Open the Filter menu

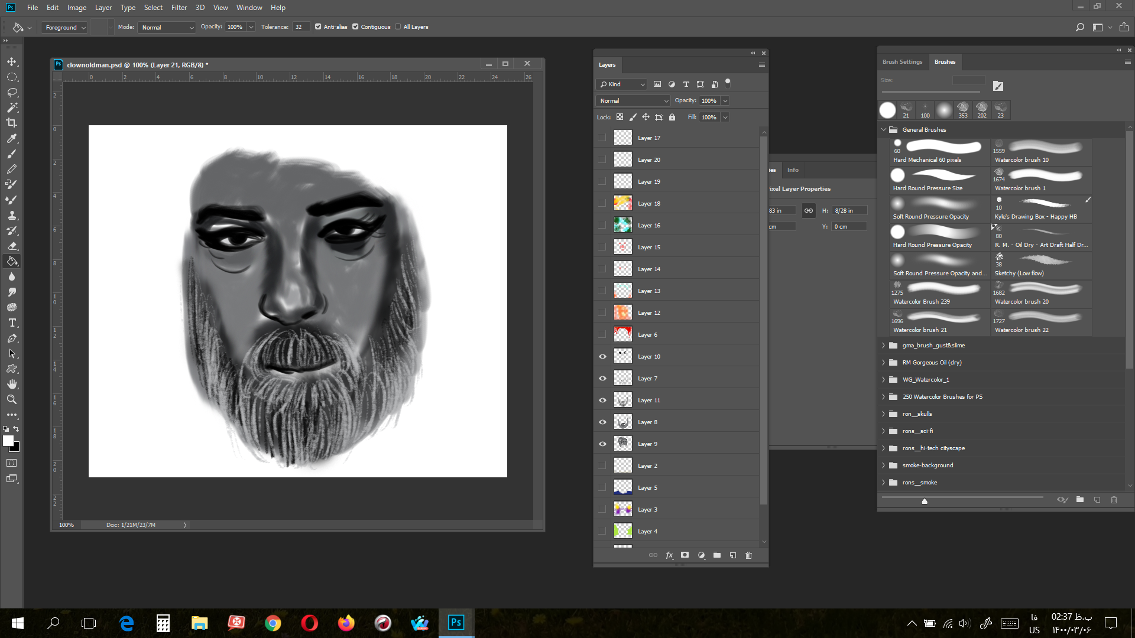pyautogui.click(x=179, y=8)
